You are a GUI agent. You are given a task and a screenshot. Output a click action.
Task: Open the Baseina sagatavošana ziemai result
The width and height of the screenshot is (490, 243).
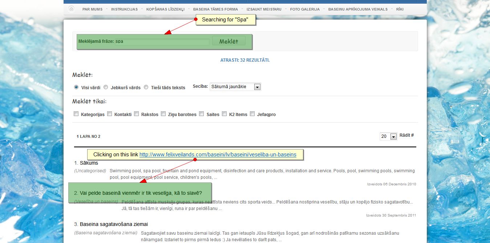pyautogui.click(x=114, y=224)
